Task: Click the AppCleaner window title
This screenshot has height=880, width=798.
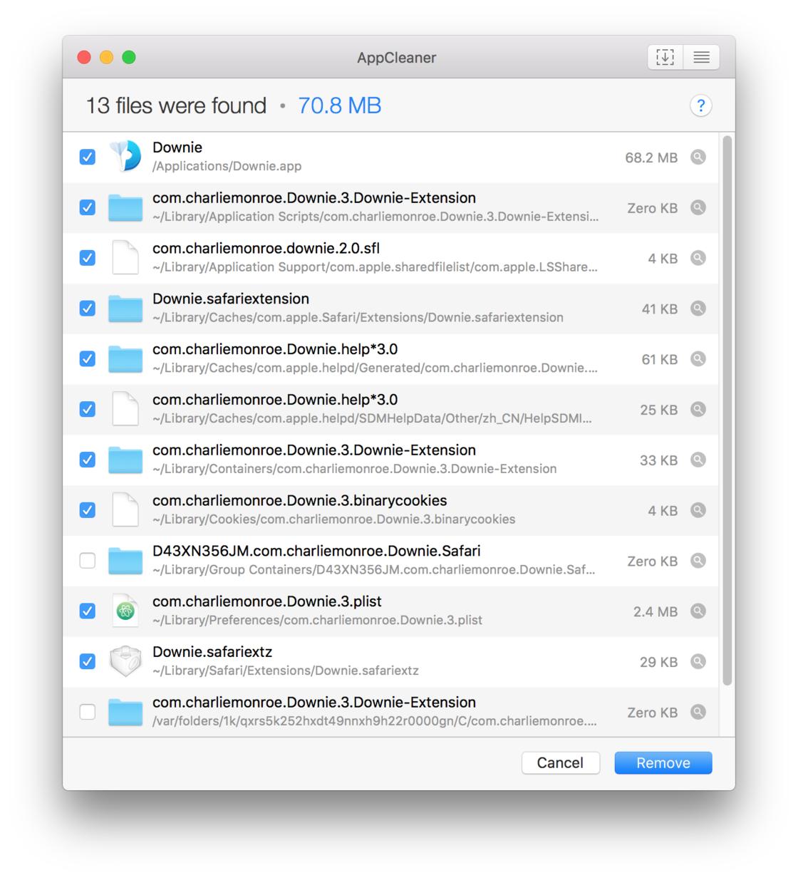Action: (397, 58)
